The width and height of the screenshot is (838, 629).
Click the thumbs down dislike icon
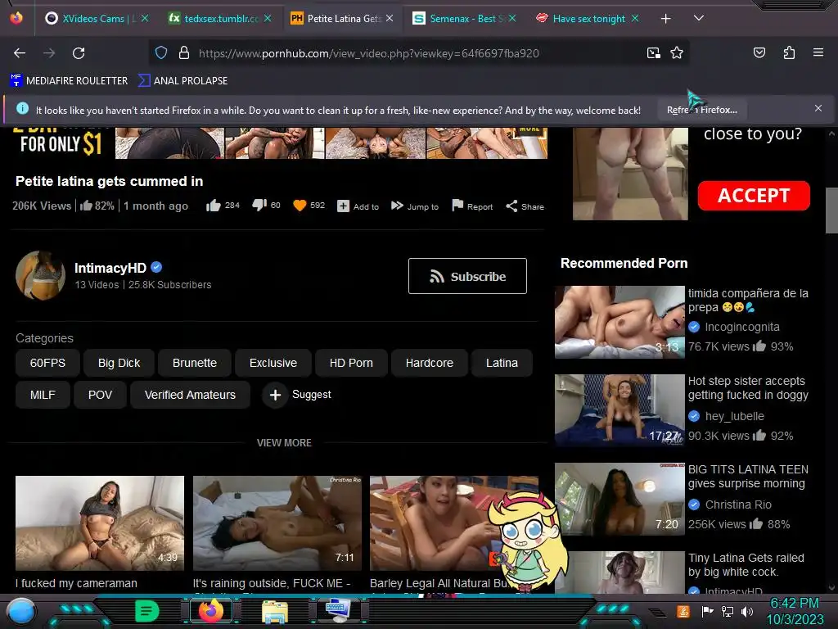pyautogui.click(x=259, y=205)
